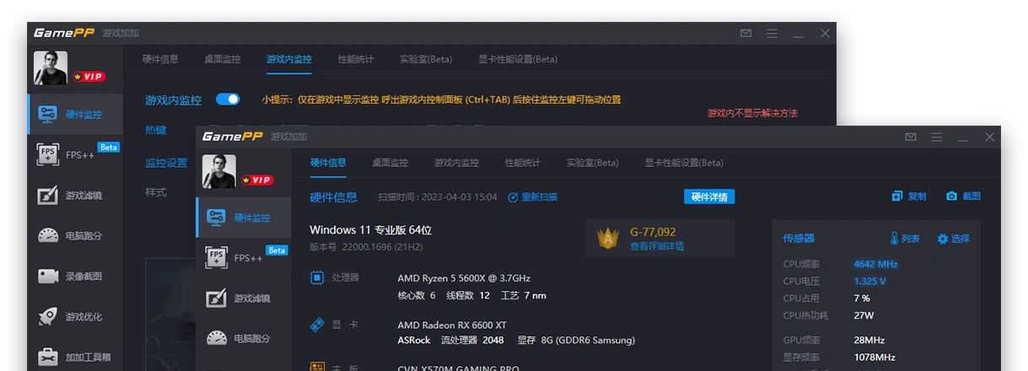Click VIP badge in back window sidebar

[x=89, y=77]
